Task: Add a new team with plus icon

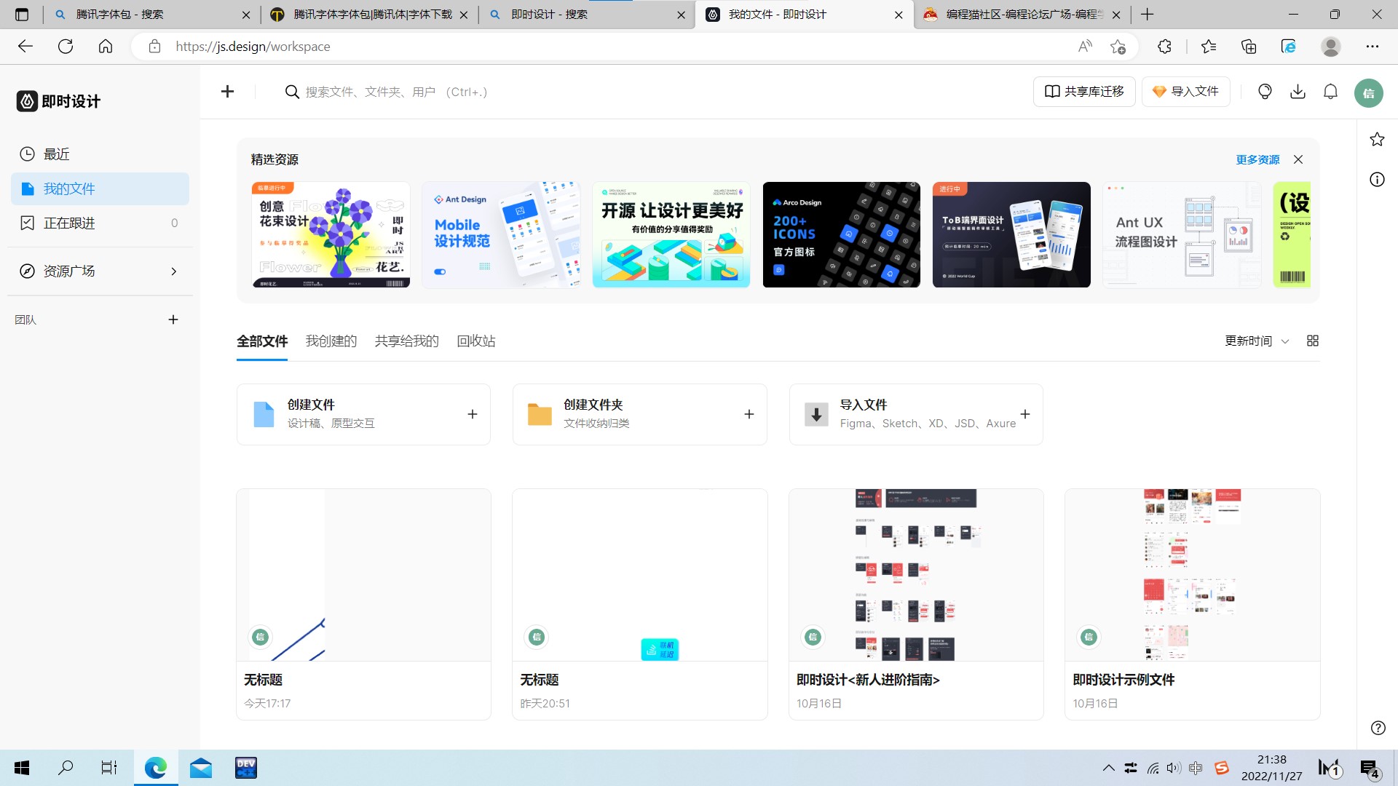Action: 173,319
